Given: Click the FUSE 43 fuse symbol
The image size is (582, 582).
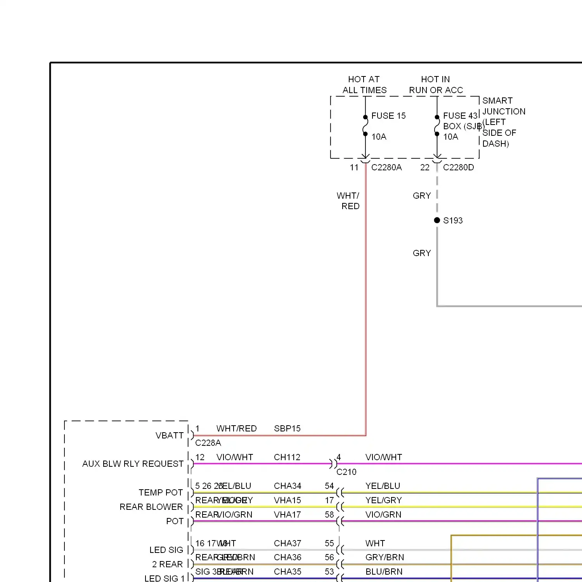Looking at the screenshot, I should [437, 126].
